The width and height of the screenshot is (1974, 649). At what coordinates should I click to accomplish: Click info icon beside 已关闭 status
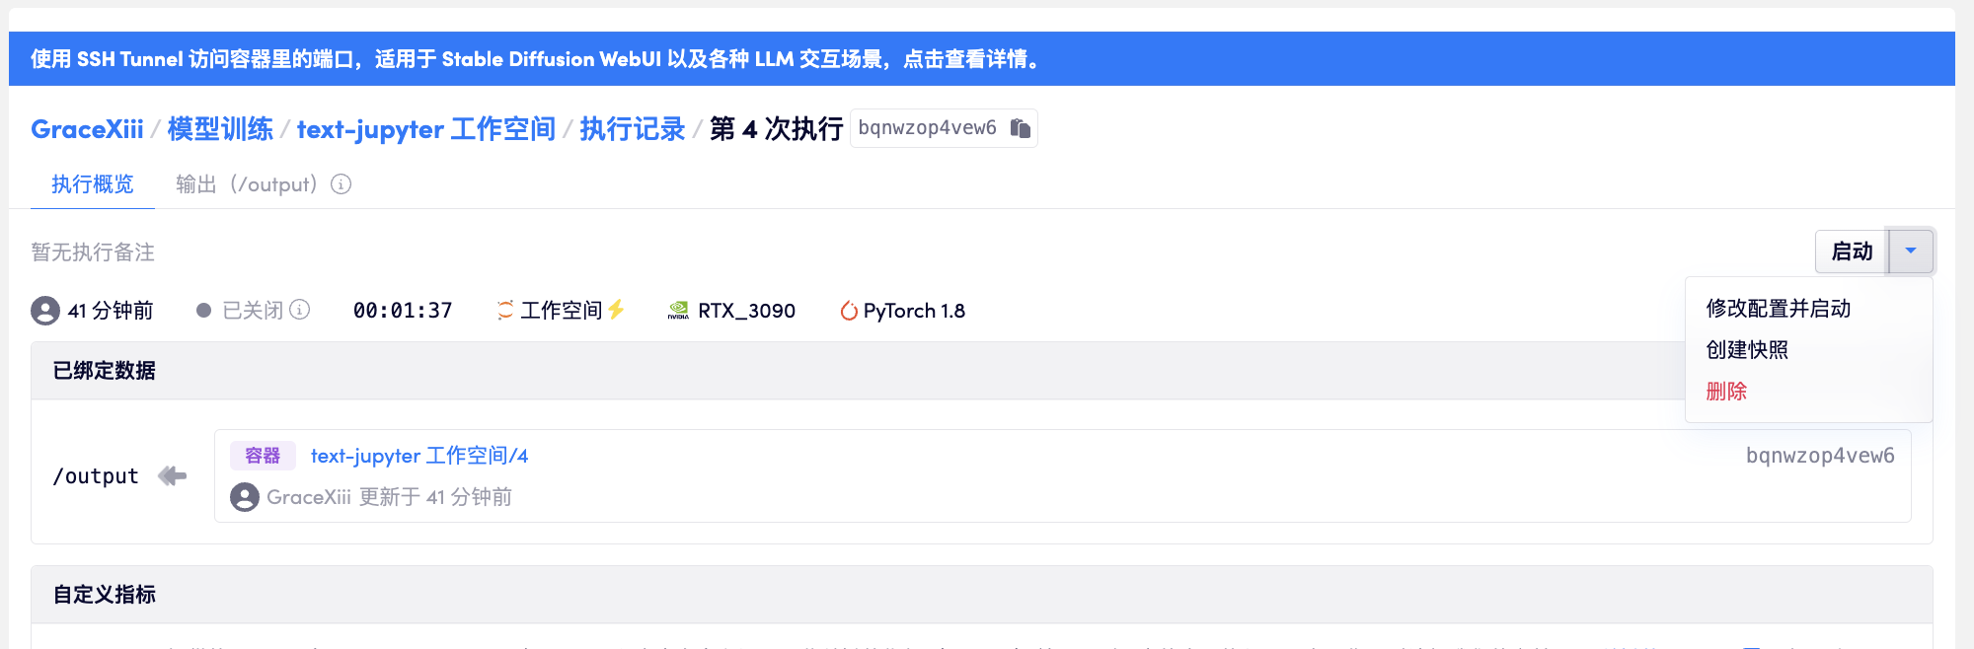[300, 310]
